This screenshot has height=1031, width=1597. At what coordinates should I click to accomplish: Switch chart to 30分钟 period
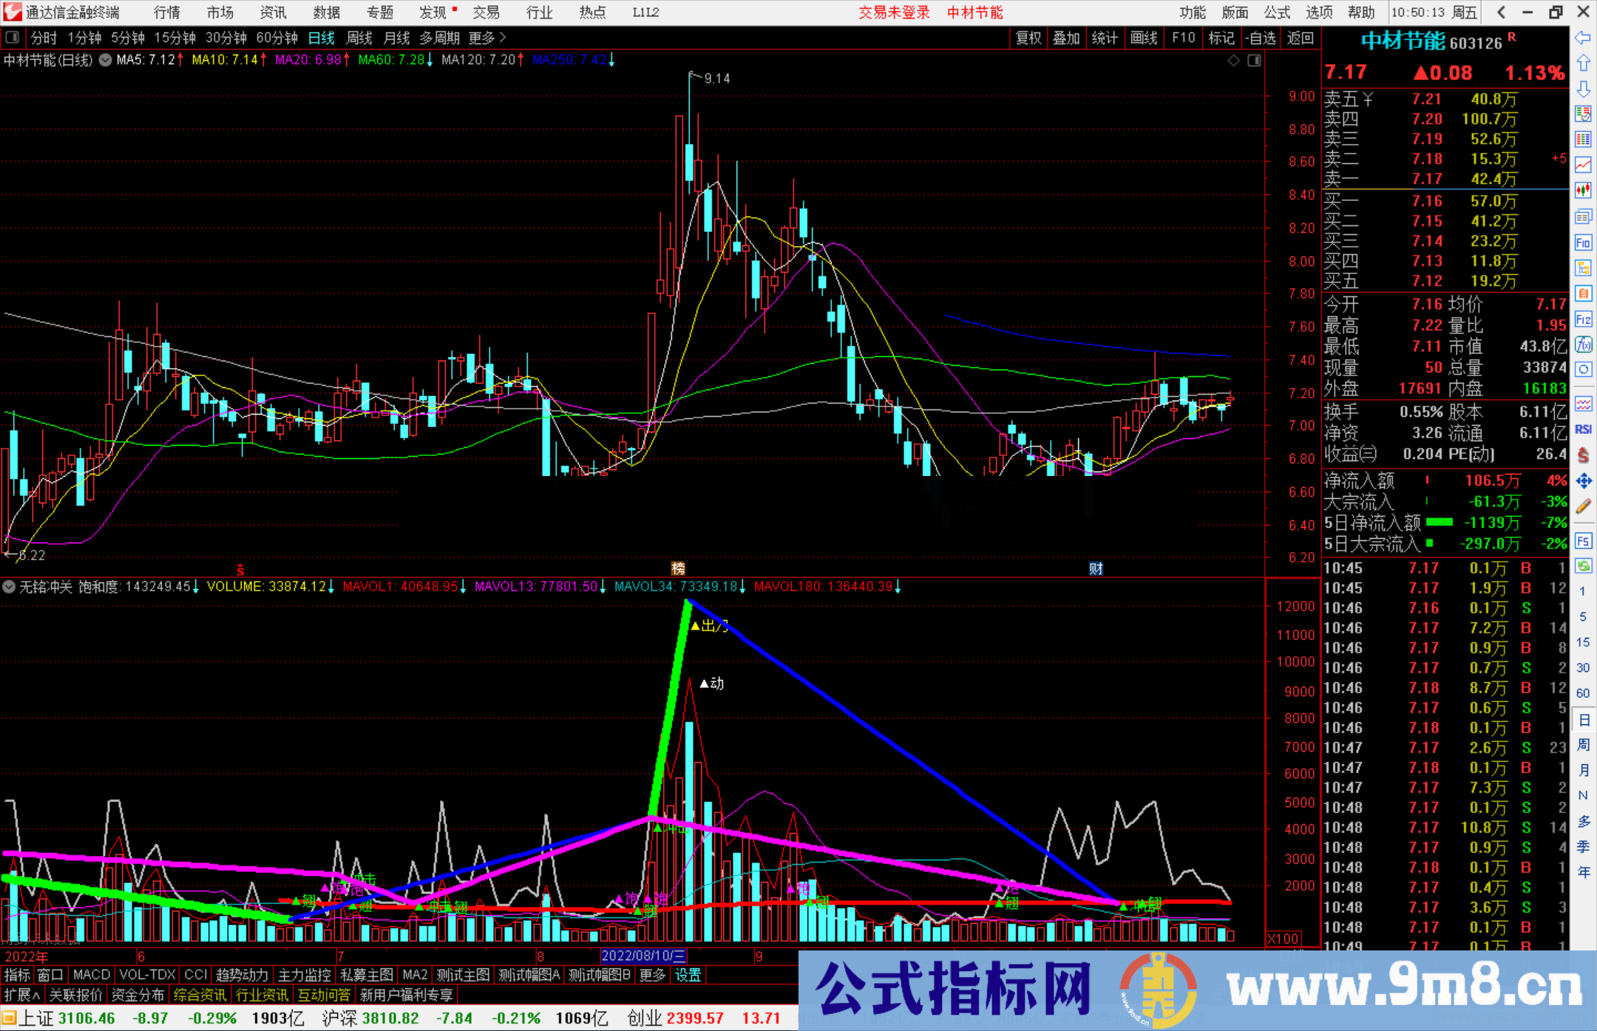point(226,38)
